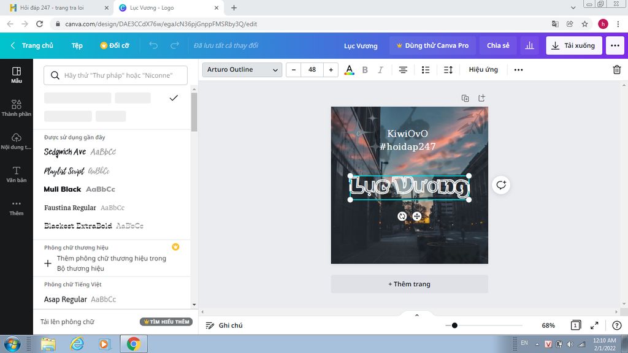This screenshot has width=628, height=353.
Task: Click Tải lên phông chữ
Action: pos(67,322)
